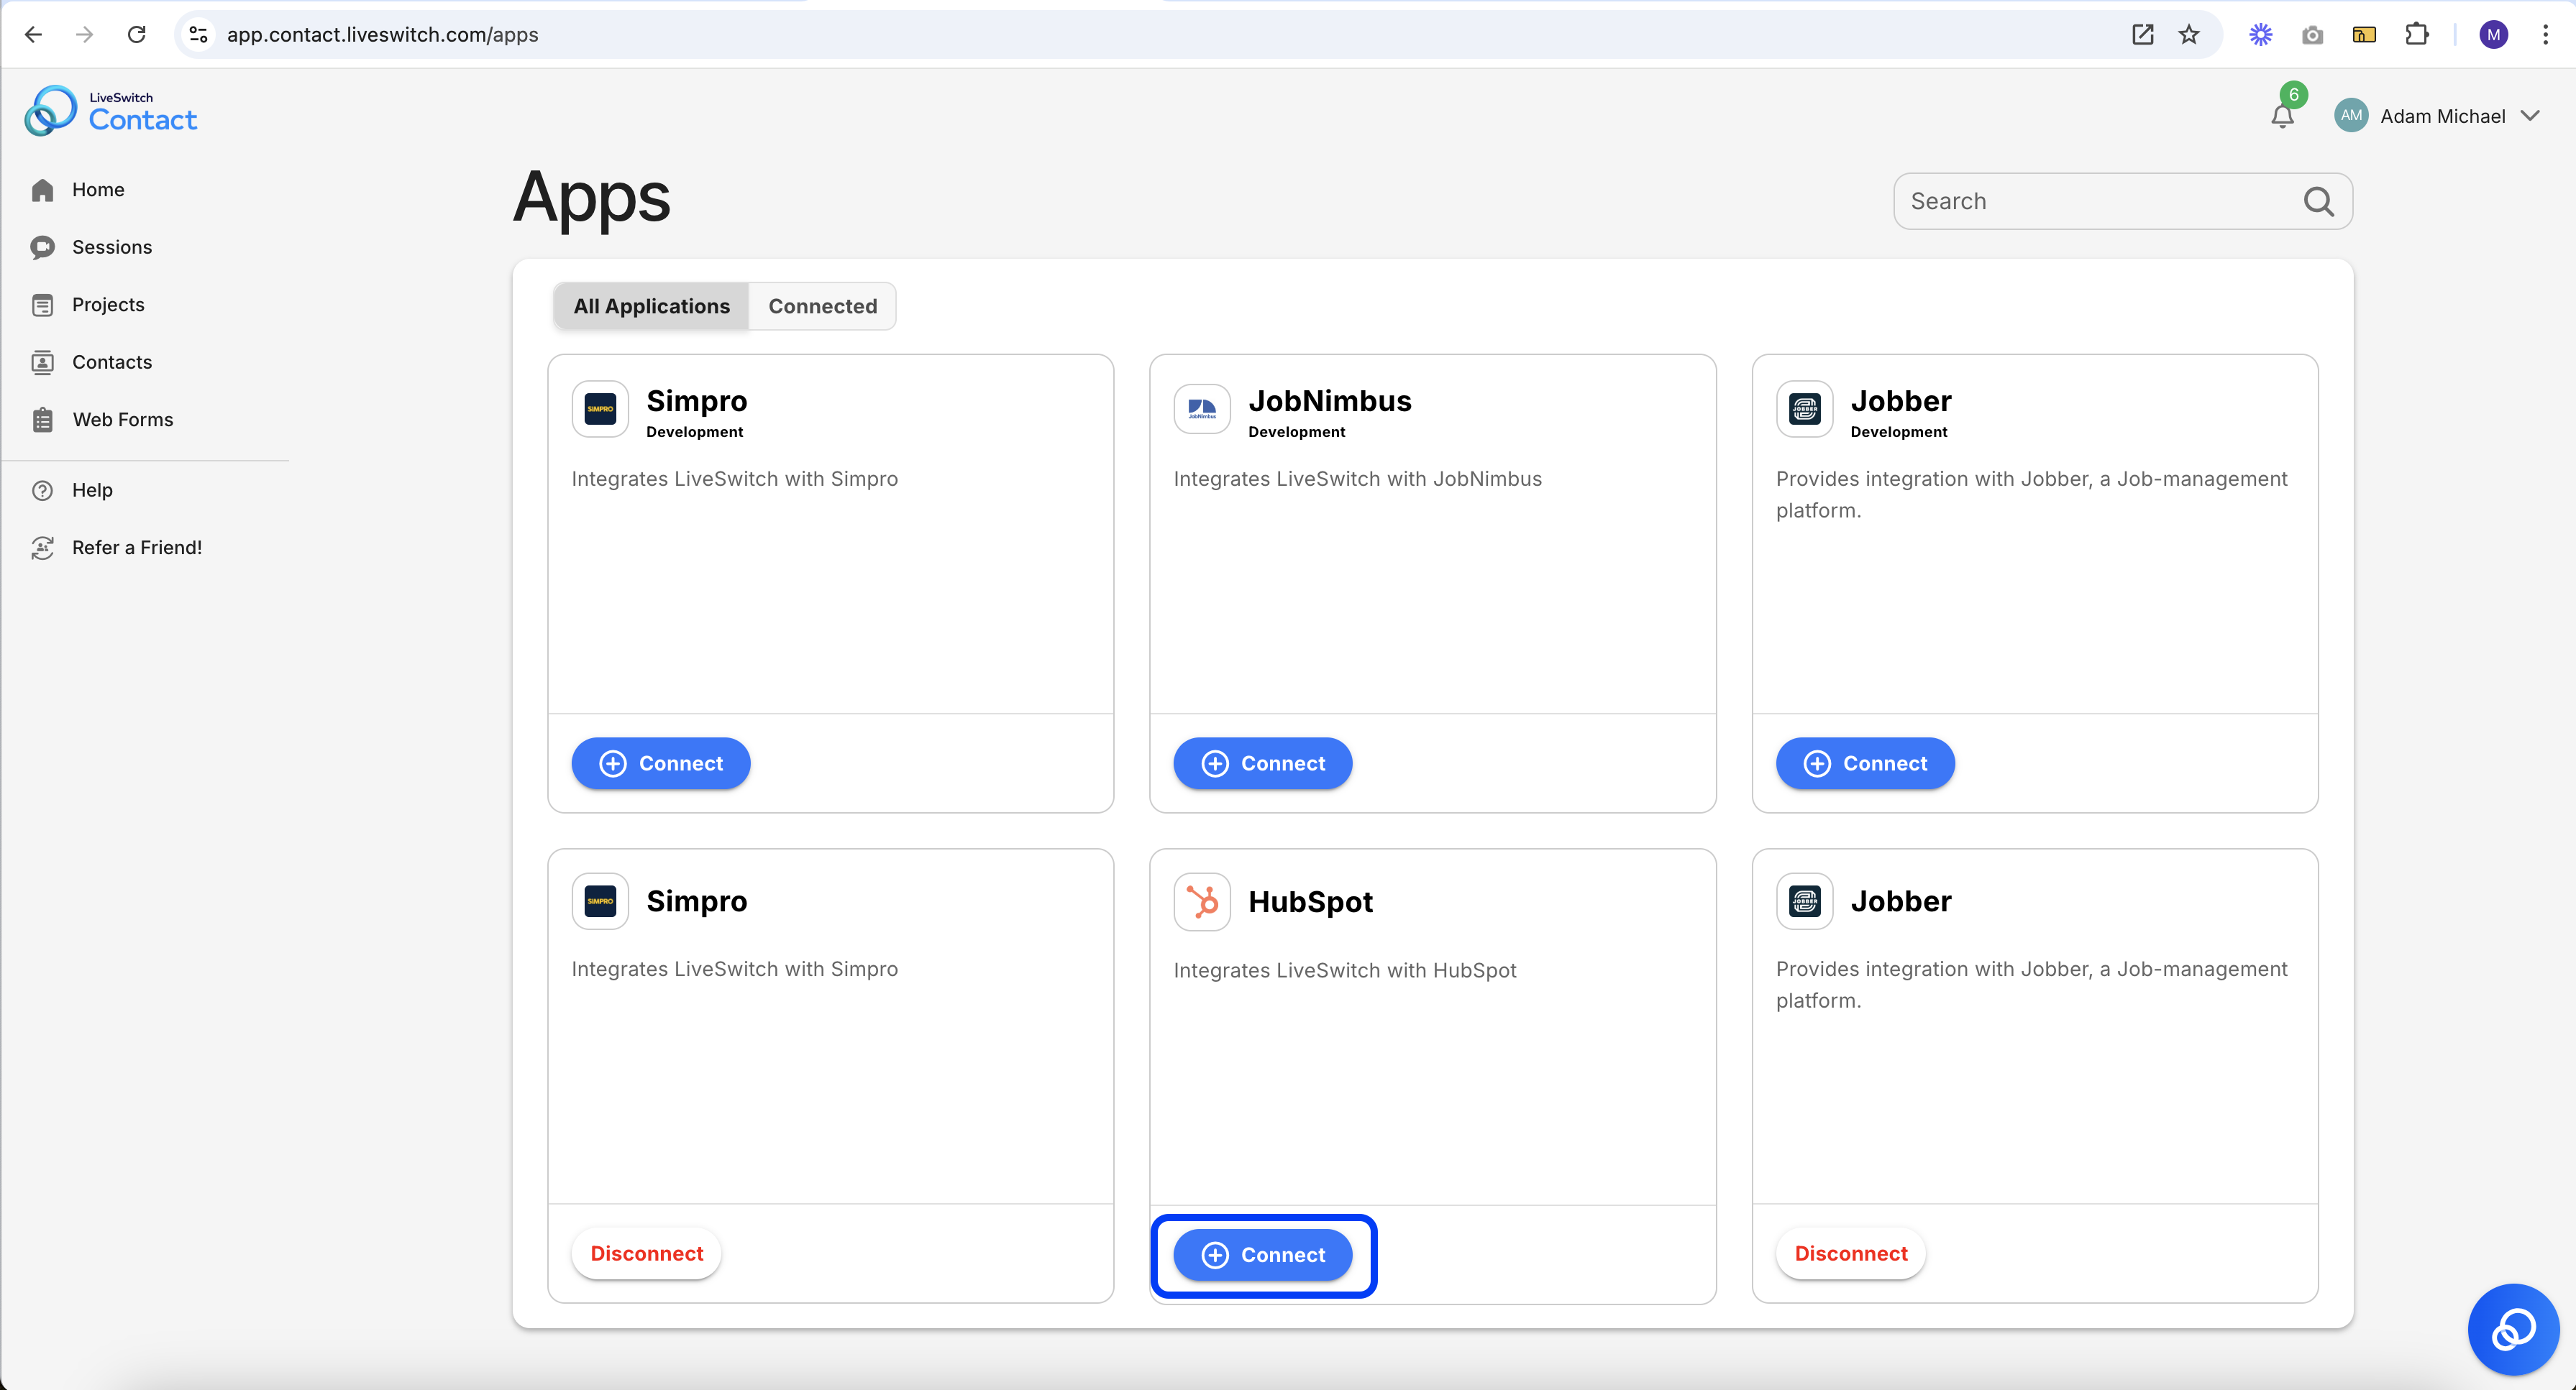Click the Simpro Development logo icon
This screenshot has height=1390, width=2576.
[600, 409]
